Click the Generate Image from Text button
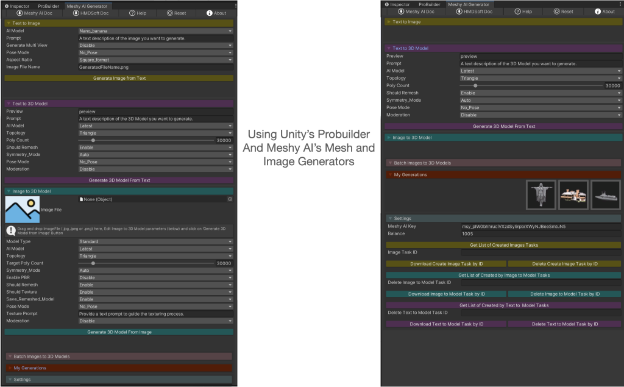Image resolution: width=624 pixels, height=387 pixels. pyautogui.click(x=119, y=78)
